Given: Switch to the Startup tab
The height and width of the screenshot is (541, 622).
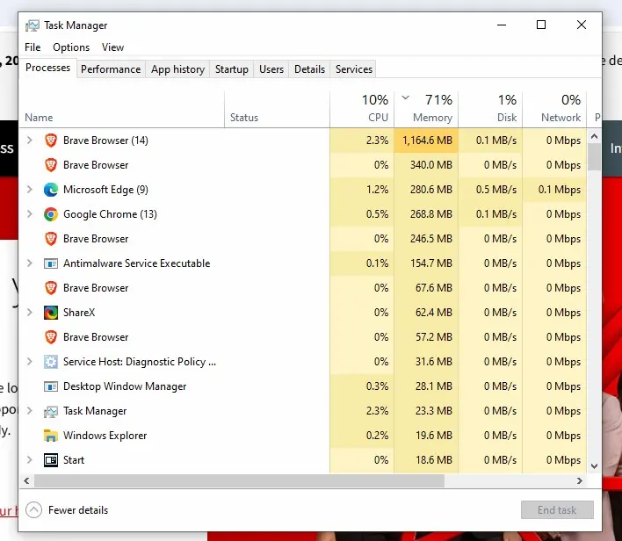Looking at the screenshot, I should (x=232, y=69).
